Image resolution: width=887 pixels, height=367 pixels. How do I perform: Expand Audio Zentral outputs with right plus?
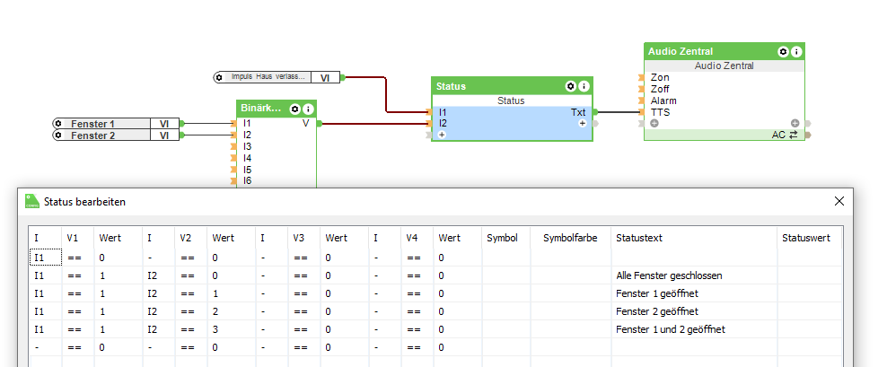tap(795, 123)
